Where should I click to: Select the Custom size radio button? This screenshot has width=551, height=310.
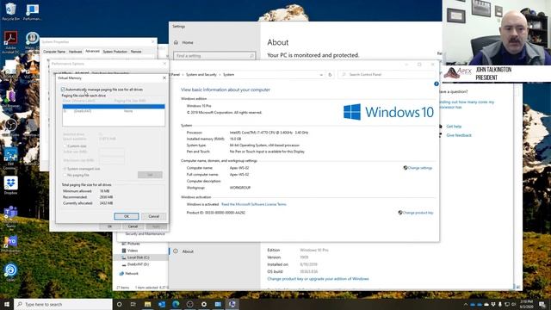[65, 146]
